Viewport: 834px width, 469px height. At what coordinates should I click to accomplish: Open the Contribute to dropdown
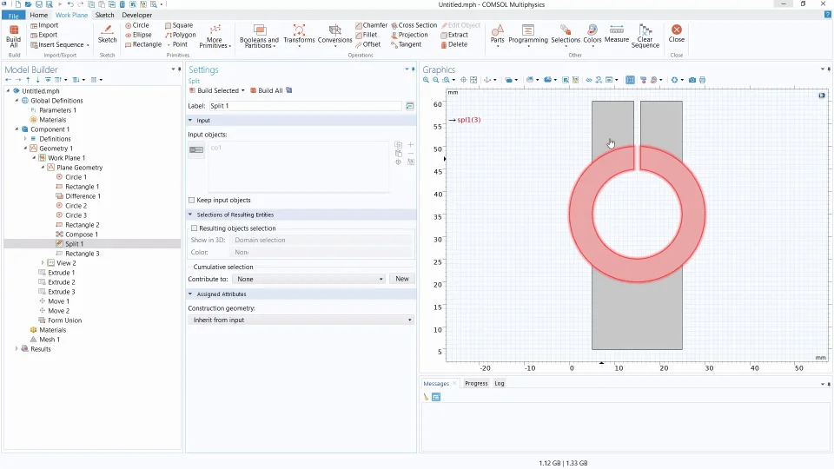[x=309, y=279]
